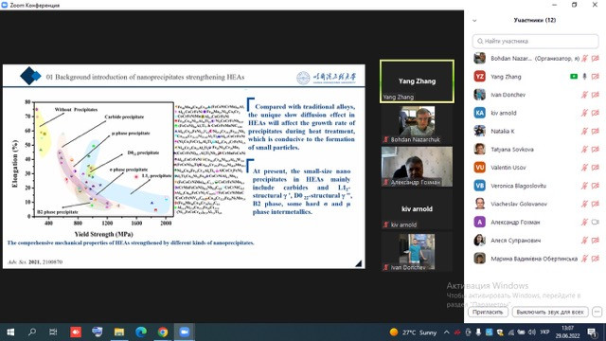Select Bohdan Nazarchuk's video thumbnail
The image size is (606, 341).
[417, 124]
